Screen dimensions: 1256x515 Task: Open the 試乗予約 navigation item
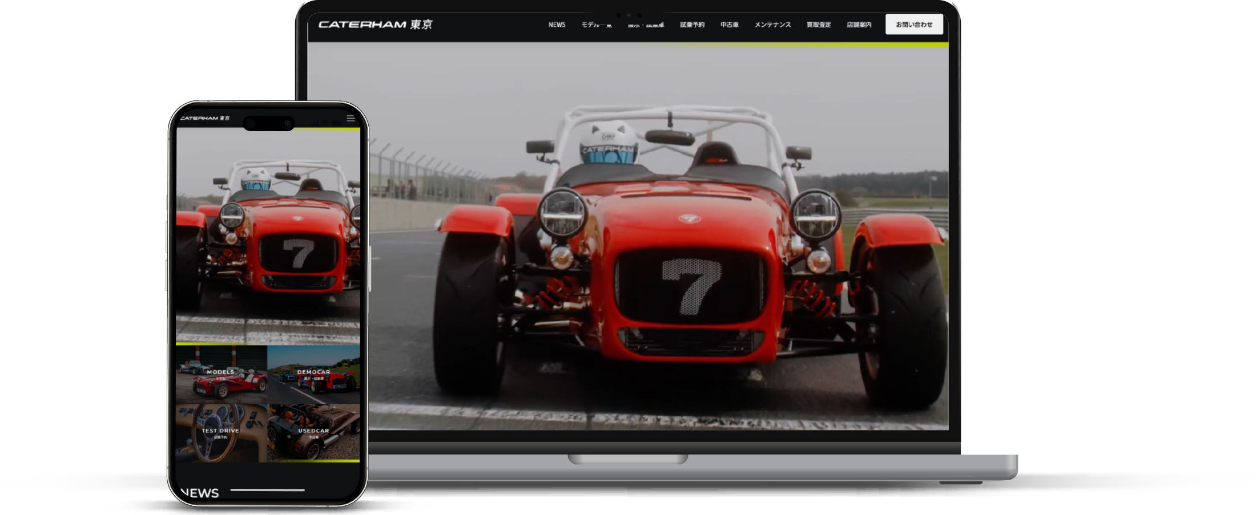coord(692,25)
